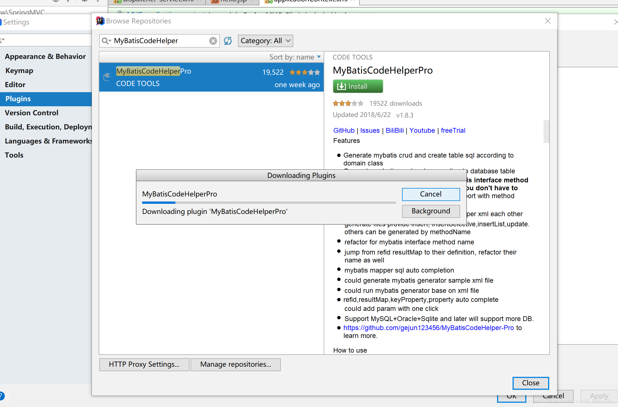
Task: Reload the plugin repository list
Action: click(x=228, y=41)
